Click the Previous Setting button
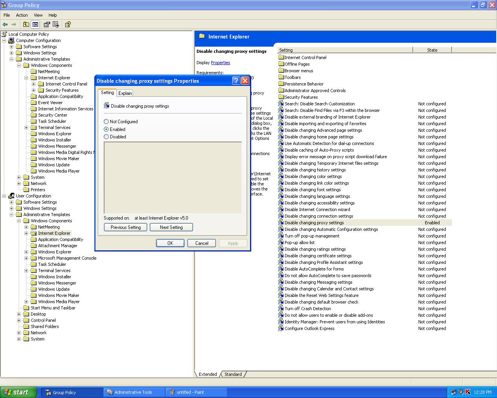 click(125, 227)
